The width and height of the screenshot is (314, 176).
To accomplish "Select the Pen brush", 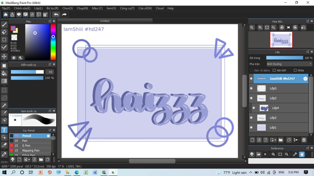I will pyautogui.click(x=30, y=141).
